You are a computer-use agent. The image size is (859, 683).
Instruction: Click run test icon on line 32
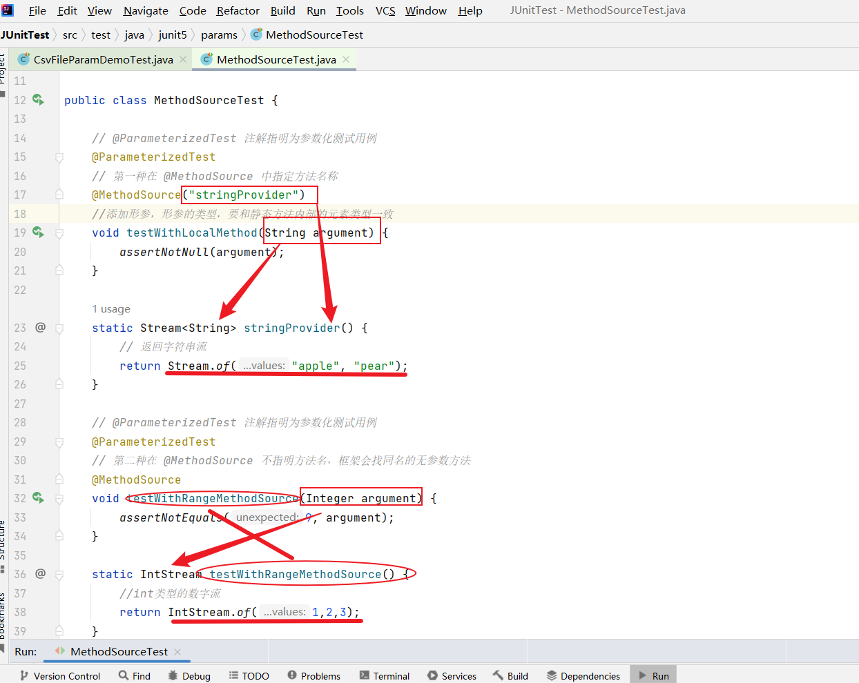pos(39,498)
